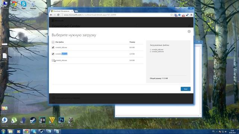Open the Computer desktop icon

coord(4,5)
